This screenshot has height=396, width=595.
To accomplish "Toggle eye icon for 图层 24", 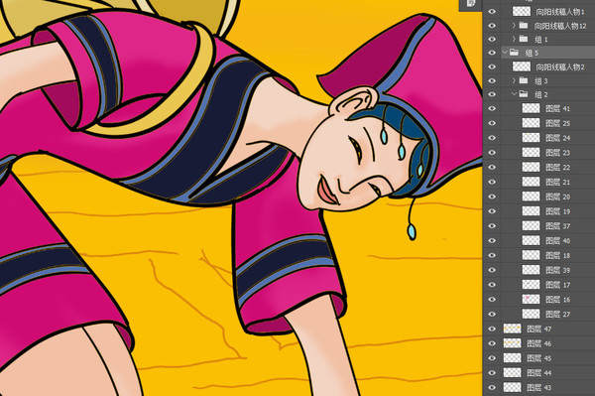I will coord(492,138).
